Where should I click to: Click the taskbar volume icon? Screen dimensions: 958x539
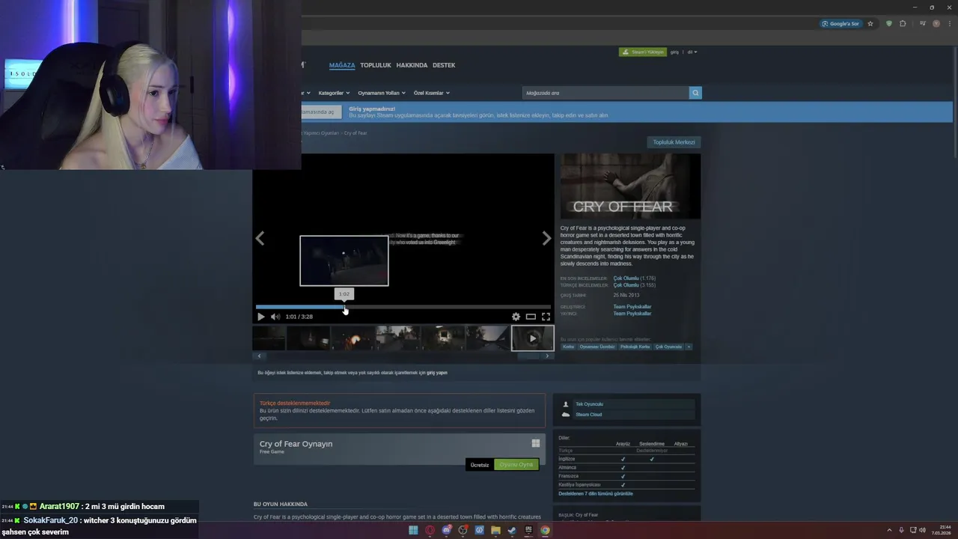(922, 530)
